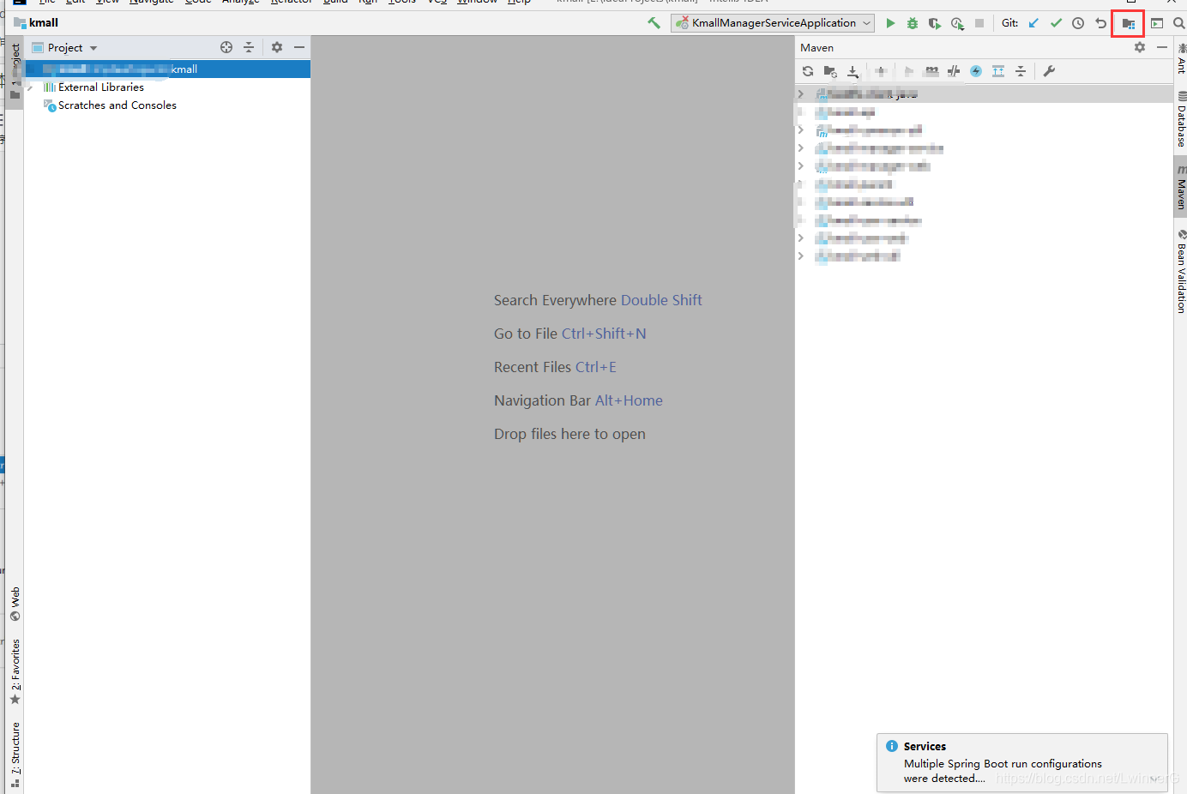Open Maven panel options gear
The width and height of the screenshot is (1187, 794).
[x=1140, y=48]
